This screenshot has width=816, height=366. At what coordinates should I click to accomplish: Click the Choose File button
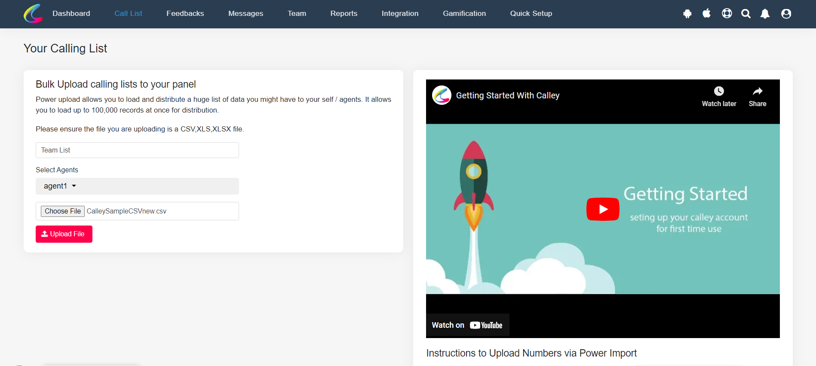(x=63, y=211)
